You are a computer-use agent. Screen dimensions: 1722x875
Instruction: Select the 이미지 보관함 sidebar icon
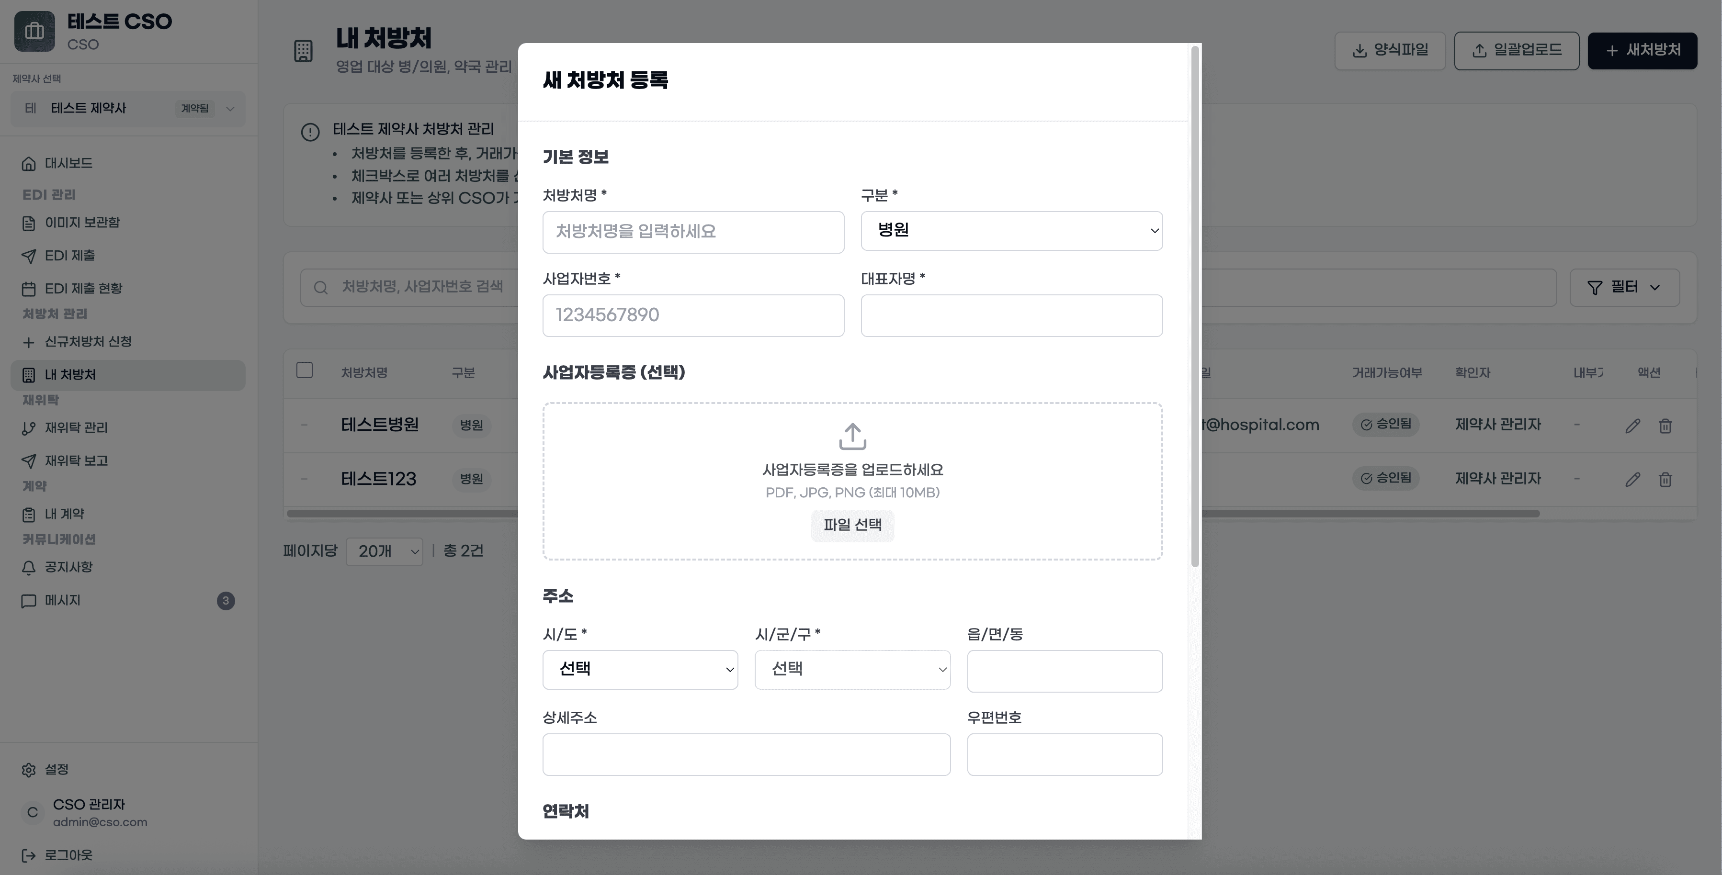click(28, 223)
